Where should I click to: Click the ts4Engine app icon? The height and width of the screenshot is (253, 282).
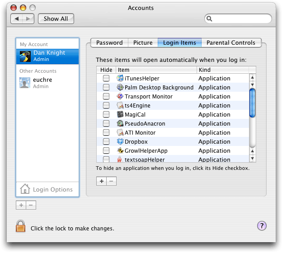coord(120,105)
